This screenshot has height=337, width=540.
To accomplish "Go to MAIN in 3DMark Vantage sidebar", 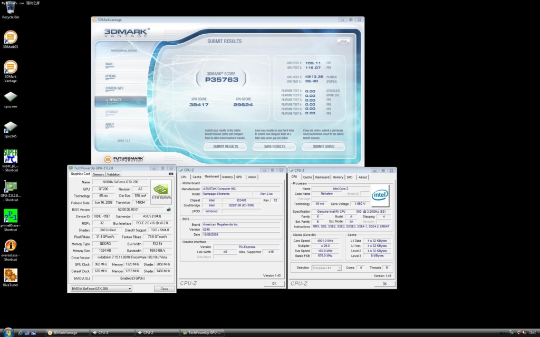I will (109, 64).
